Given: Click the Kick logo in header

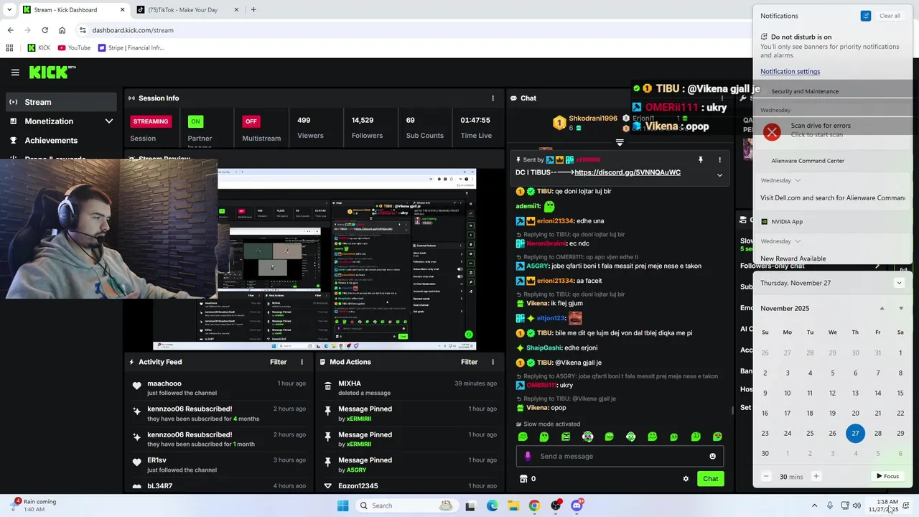Looking at the screenshot, I should 52,72.
